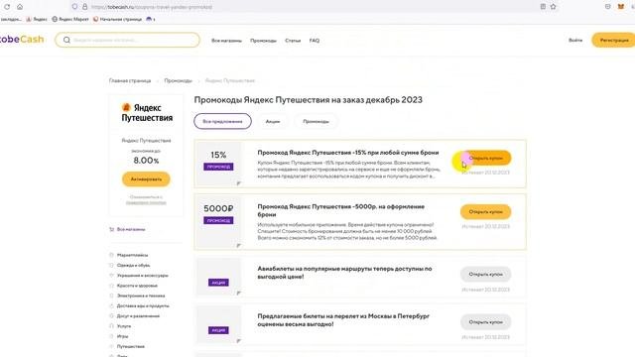Open coupon for the -5000р promo code
635x357 pixels.
pyautogui.click(x=485, y=211)
